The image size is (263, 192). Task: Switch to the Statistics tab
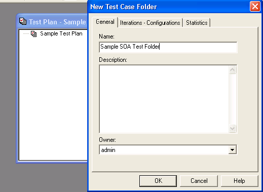(197, 23)
